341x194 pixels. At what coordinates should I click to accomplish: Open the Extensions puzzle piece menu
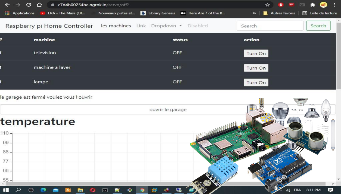click(313, 5)
